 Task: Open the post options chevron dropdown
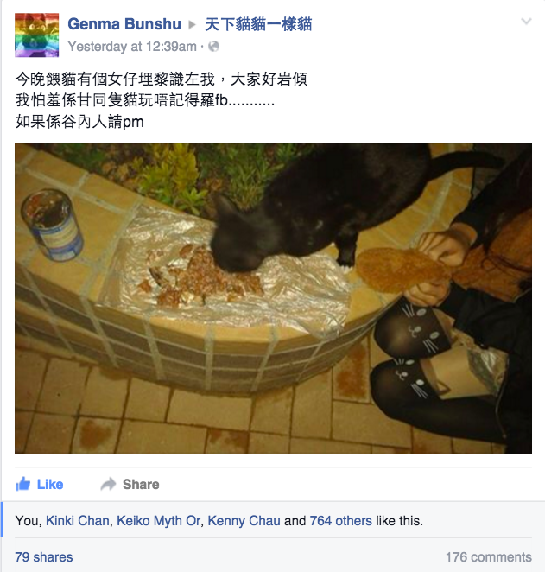526,22
